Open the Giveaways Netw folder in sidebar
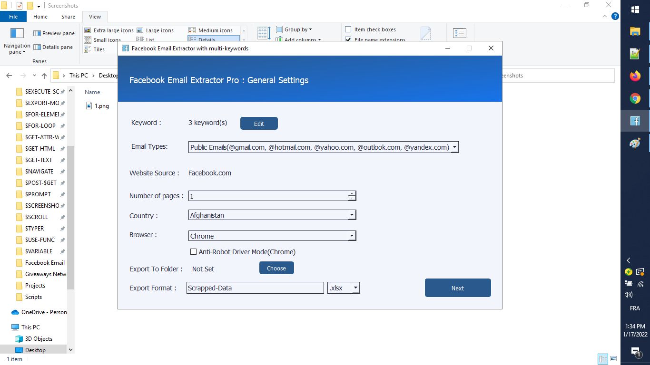650x365 pixels. 40,274
